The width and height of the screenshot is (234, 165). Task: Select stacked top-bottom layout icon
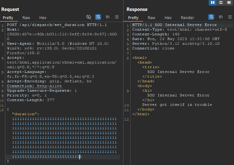click(221, 3)
